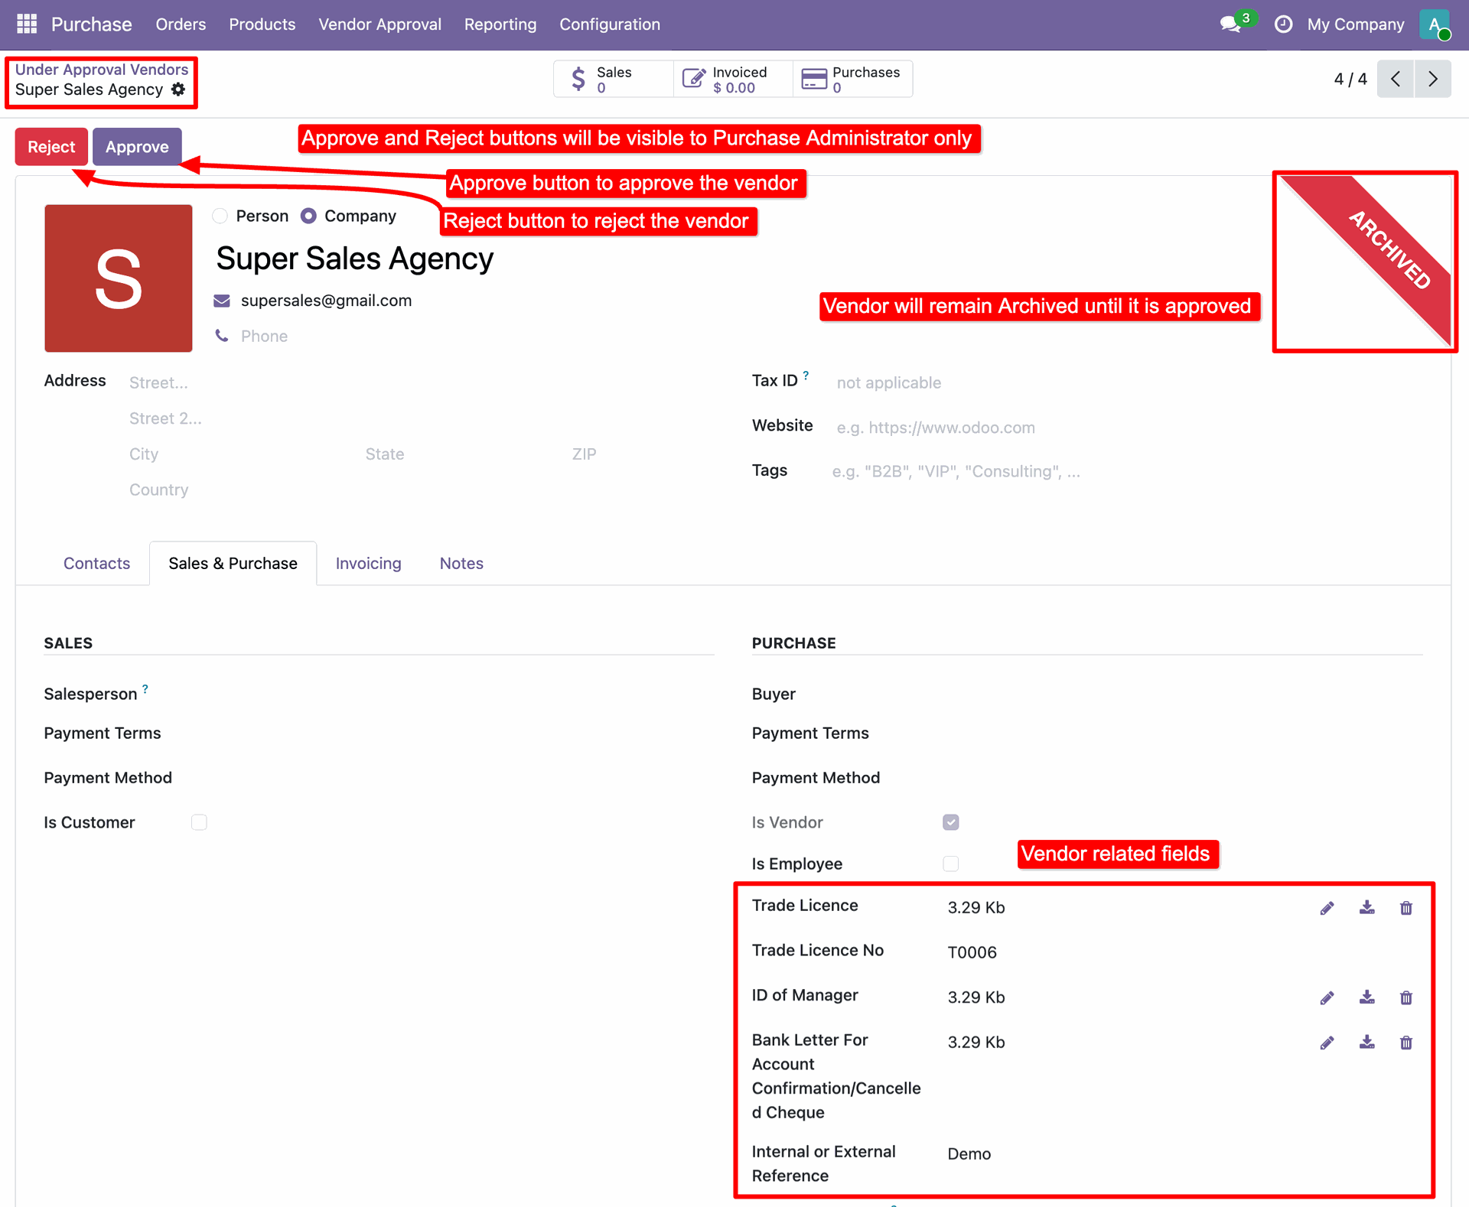Switch to the Invoicing tab

[x=368, y=564]
